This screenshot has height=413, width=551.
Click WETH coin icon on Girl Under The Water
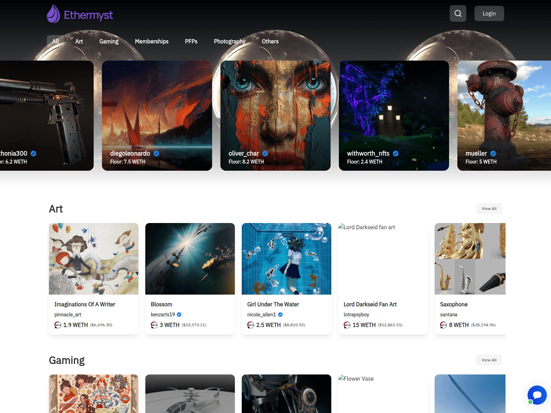251,325
